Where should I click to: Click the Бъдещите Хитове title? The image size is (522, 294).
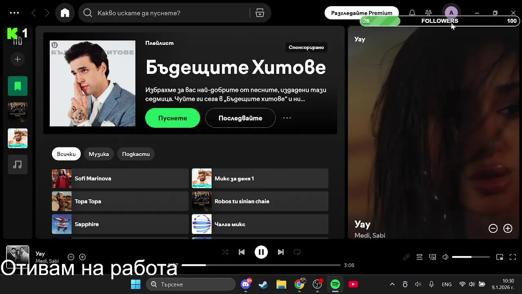click(x=235, y=67)
